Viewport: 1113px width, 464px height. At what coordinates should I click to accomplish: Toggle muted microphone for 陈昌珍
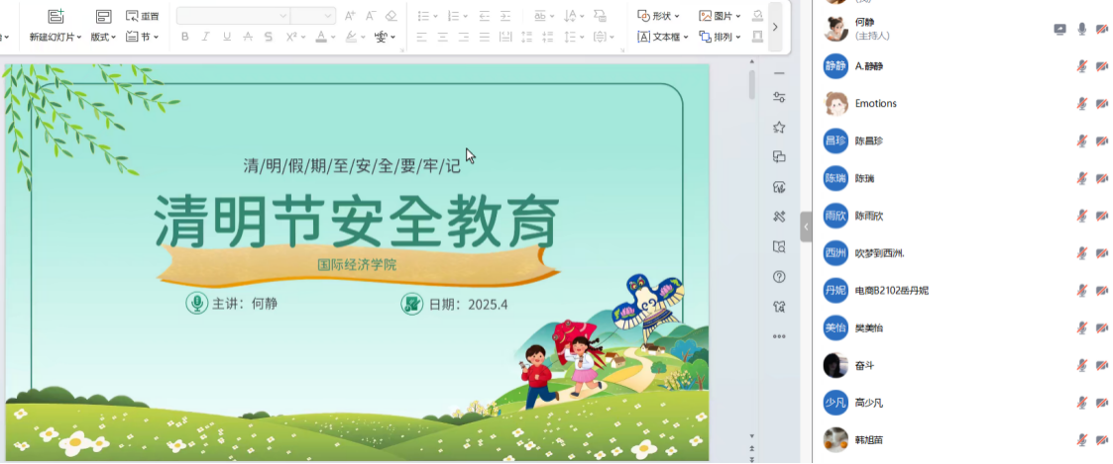1082,140
